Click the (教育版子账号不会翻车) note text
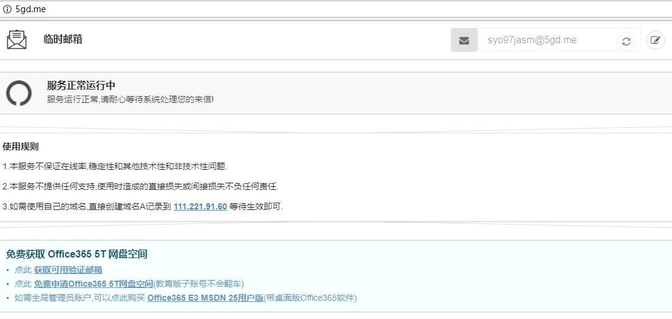 tap(199, 284)
